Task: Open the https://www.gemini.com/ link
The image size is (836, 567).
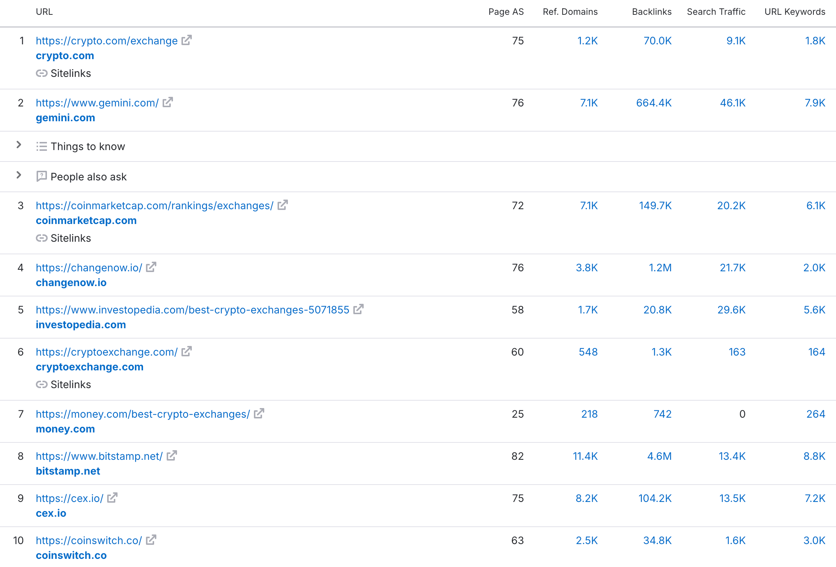Action: (97, 103)
